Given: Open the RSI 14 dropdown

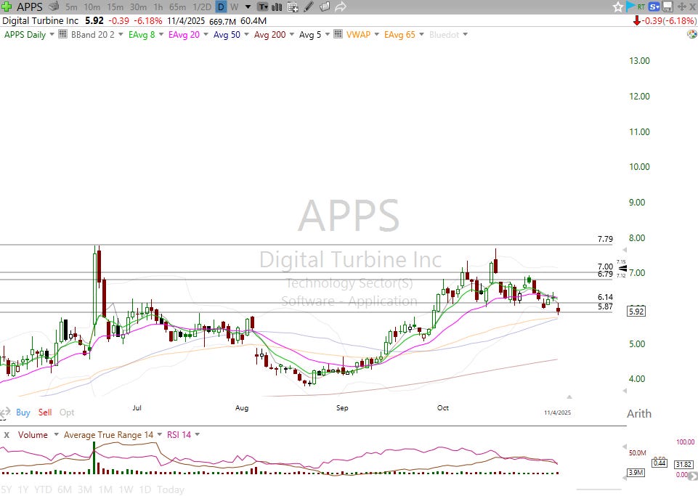Looking at the screenshot, I should [x=198, y=434].
